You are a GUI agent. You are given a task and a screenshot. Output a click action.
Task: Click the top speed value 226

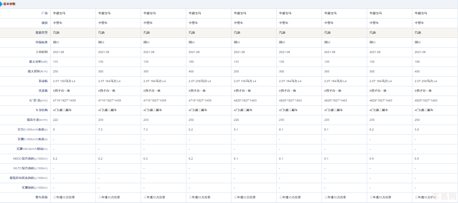[x=237, y=120]
